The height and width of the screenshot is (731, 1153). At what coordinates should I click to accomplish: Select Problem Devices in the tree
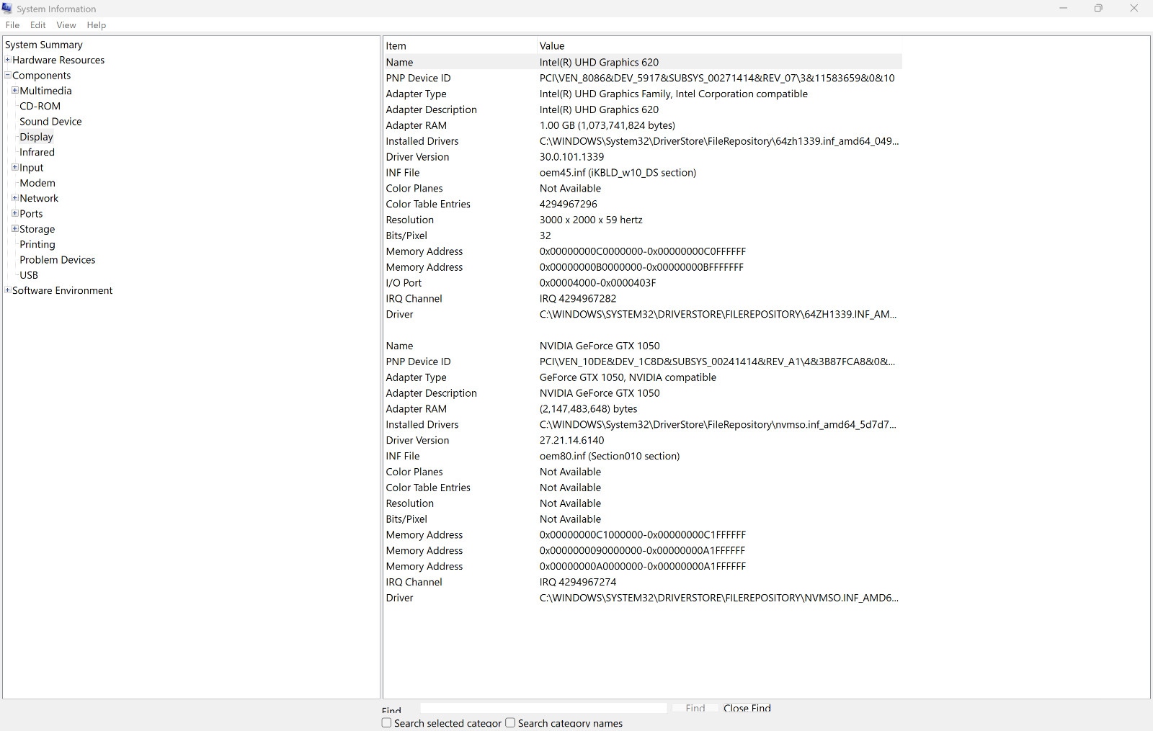[58, 260]
